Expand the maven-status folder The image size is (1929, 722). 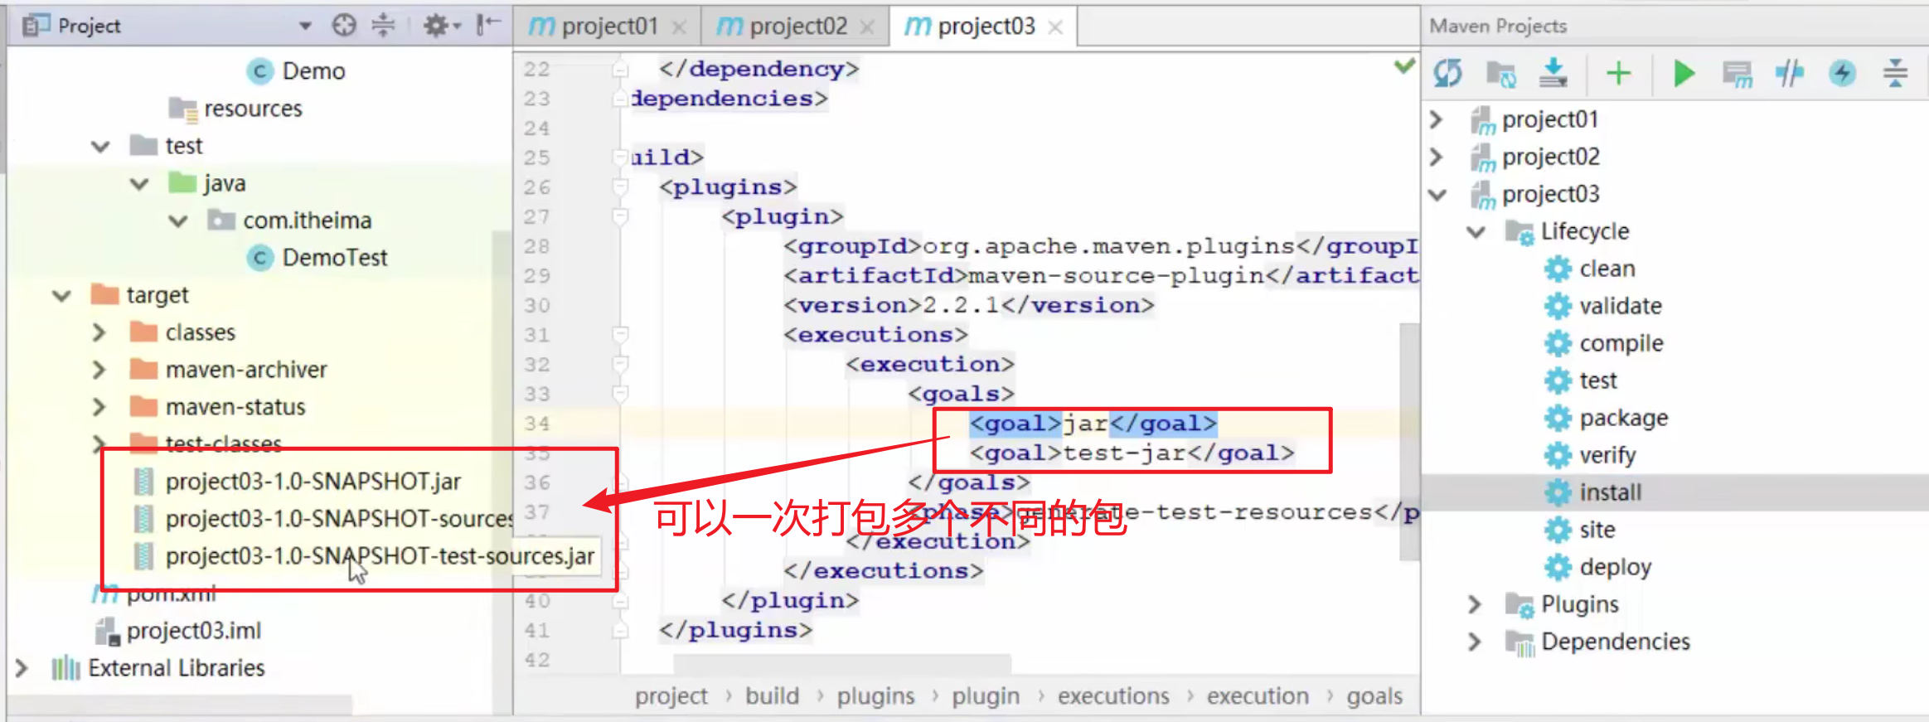(x=99, y=407)
